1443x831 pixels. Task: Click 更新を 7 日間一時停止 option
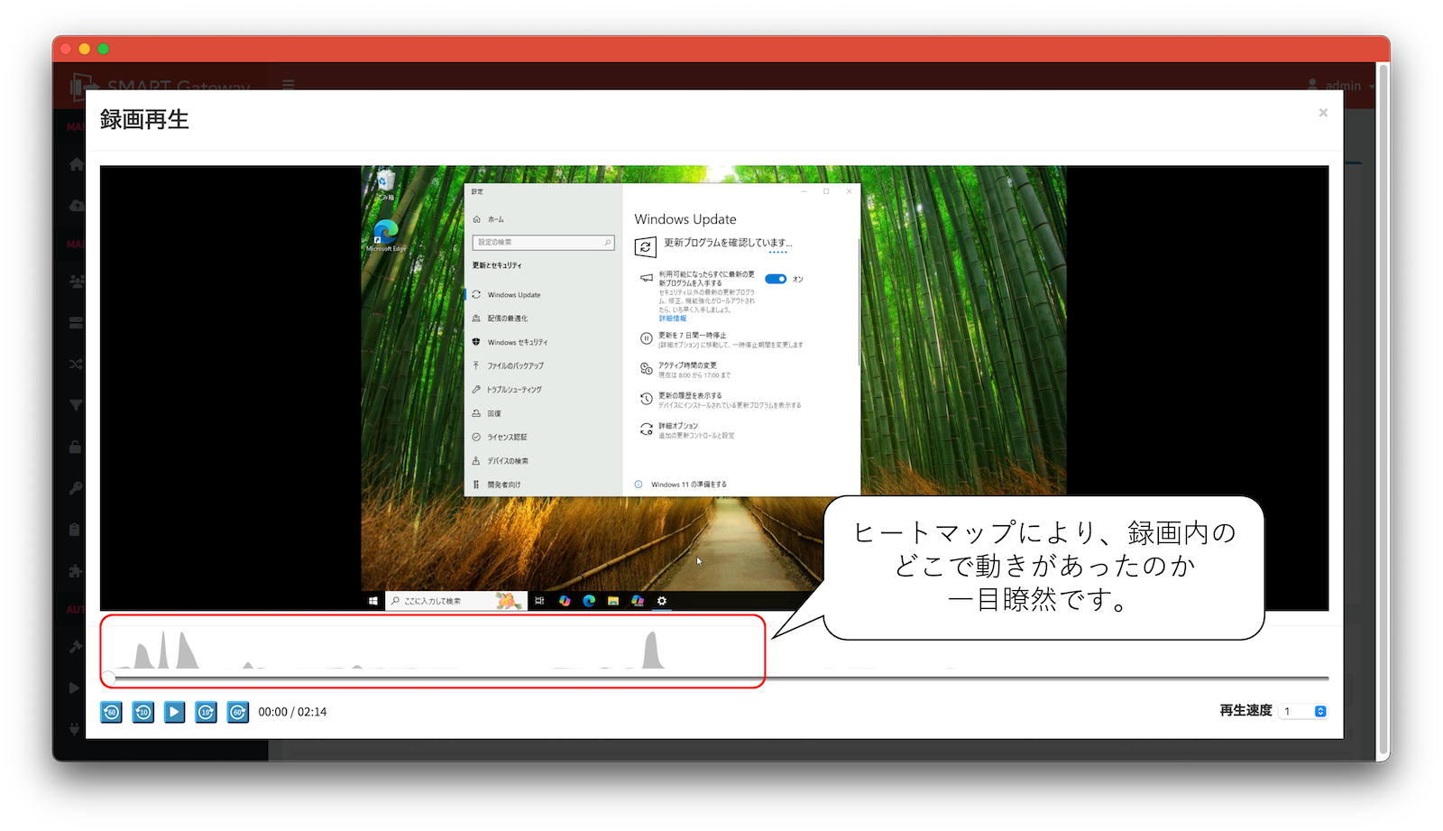[x=692, y=335]
